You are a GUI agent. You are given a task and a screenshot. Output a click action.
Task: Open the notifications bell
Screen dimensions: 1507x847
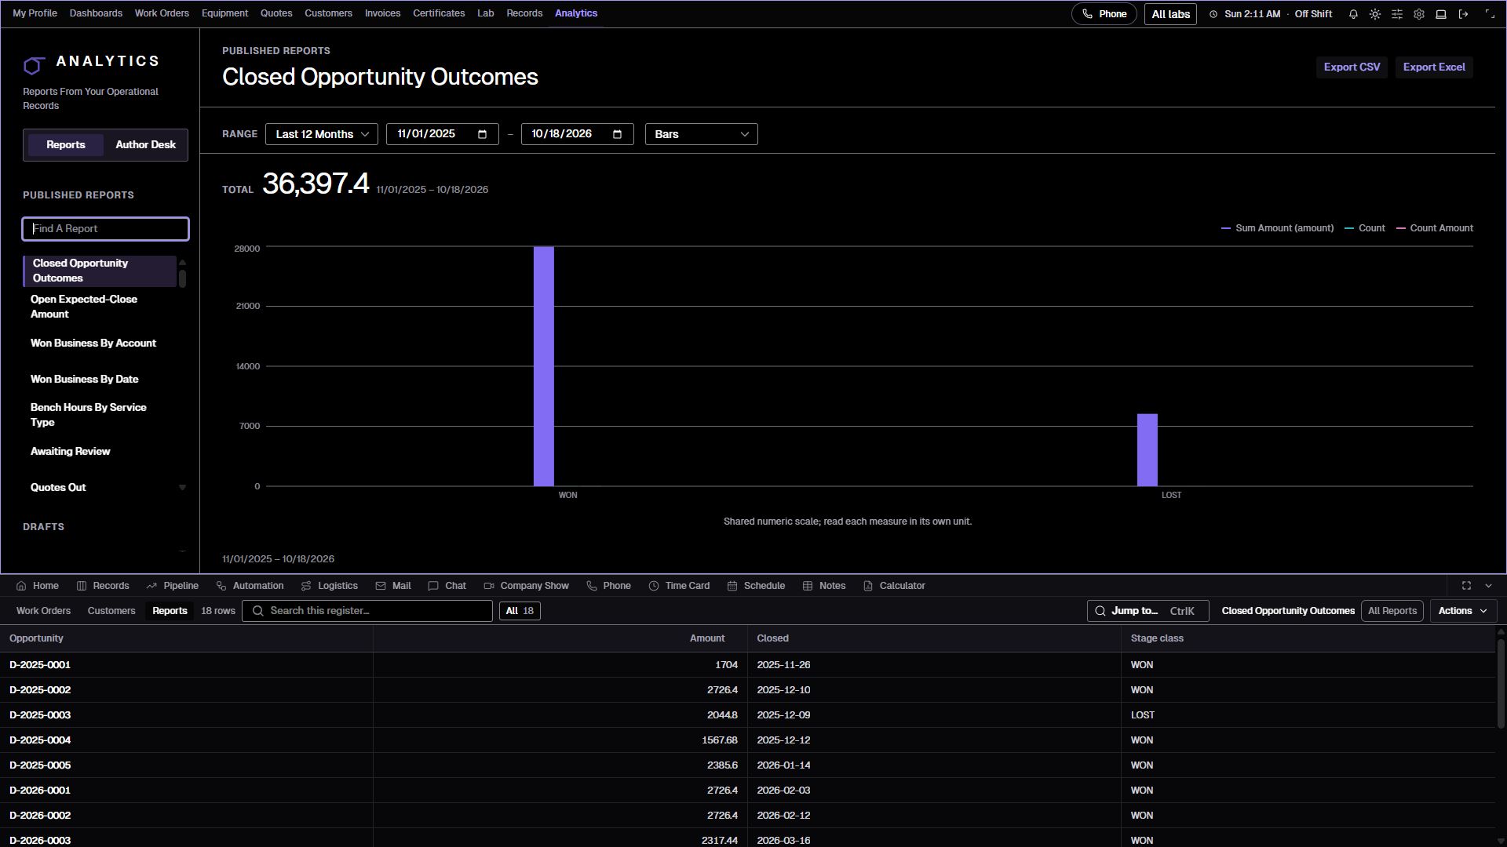(x=1353, y=14)
